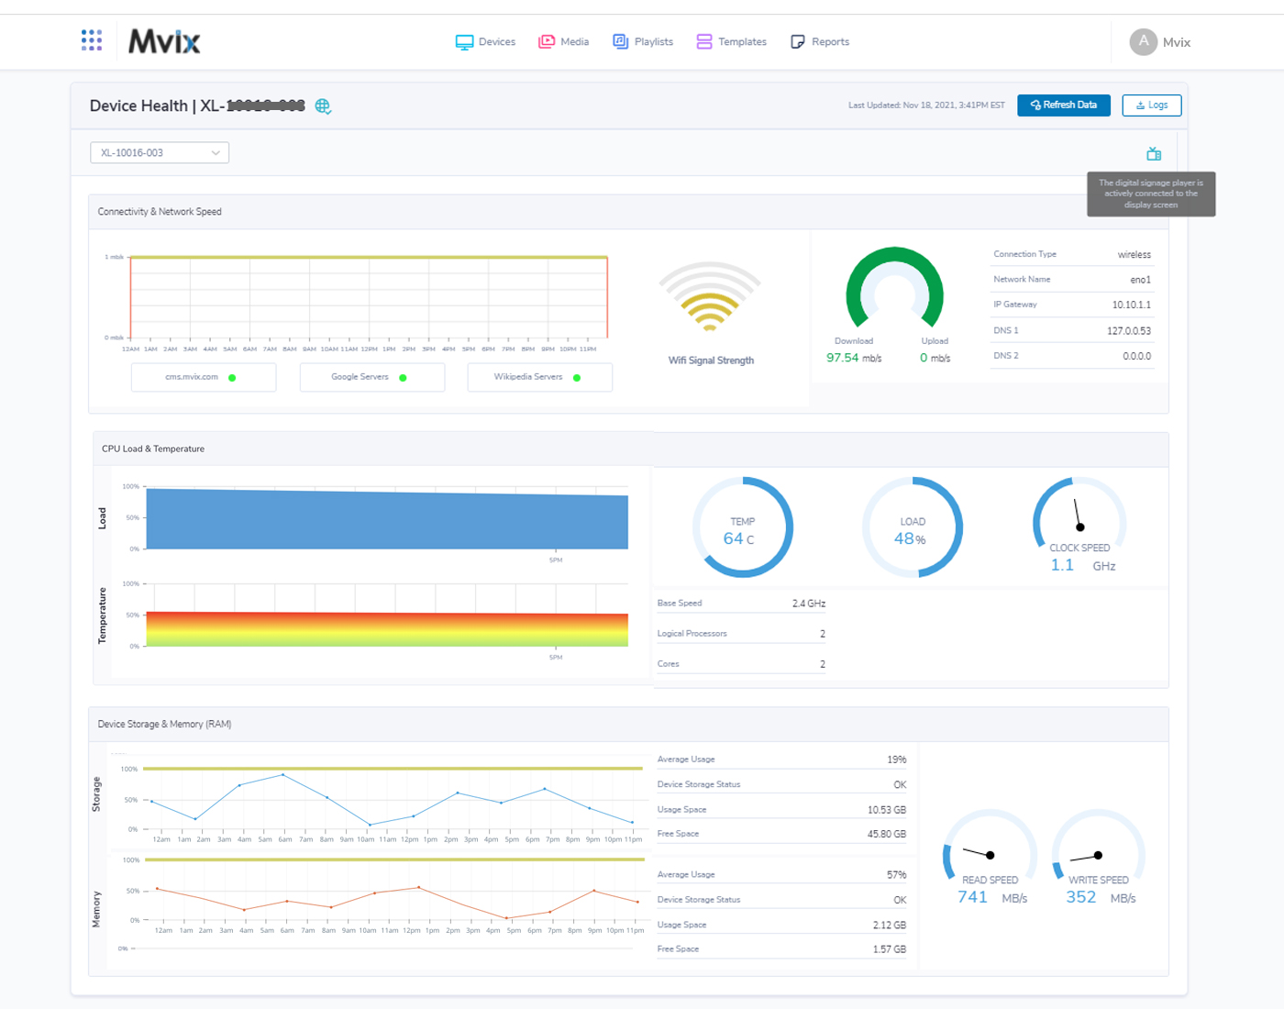The image size is (1284, 1009).
Task: Click the Templates icon in navigation
Action: point(703,41)
